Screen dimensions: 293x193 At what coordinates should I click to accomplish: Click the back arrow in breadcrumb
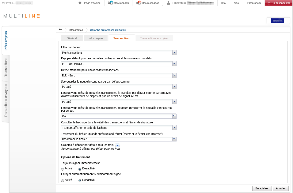click(x=60, y=30)
